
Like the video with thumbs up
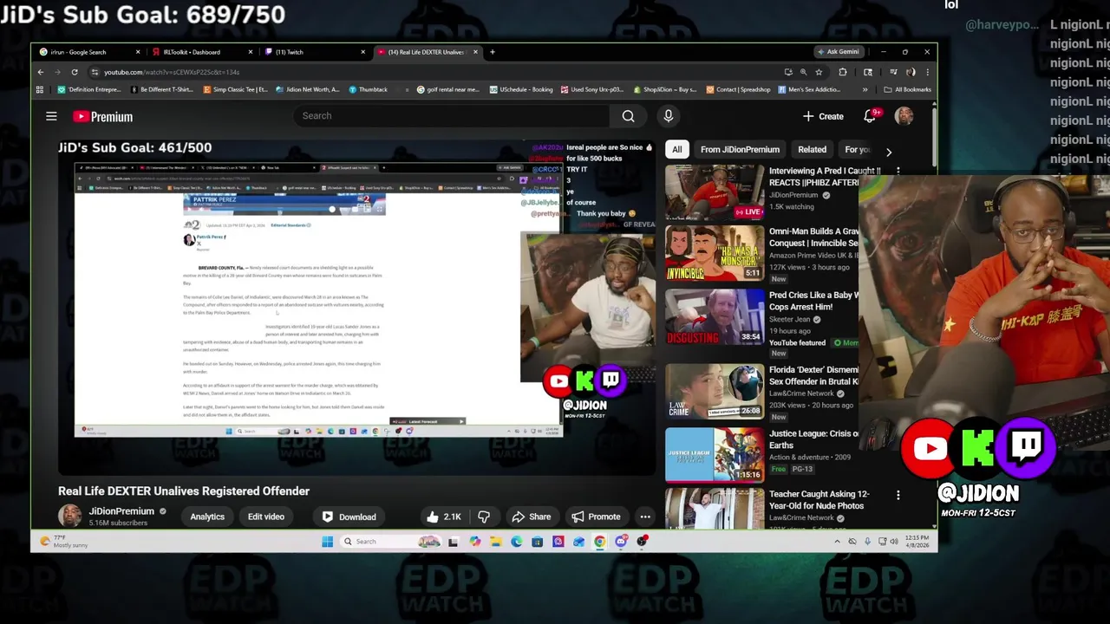pyautogui.click(x=443, y=517)
